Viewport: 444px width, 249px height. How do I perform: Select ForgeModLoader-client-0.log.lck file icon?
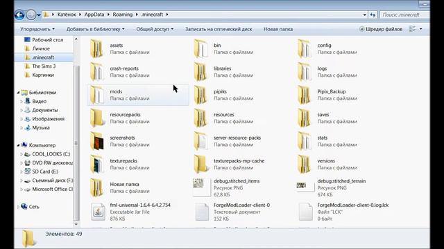pyautogui.click(x=305, y=212)
